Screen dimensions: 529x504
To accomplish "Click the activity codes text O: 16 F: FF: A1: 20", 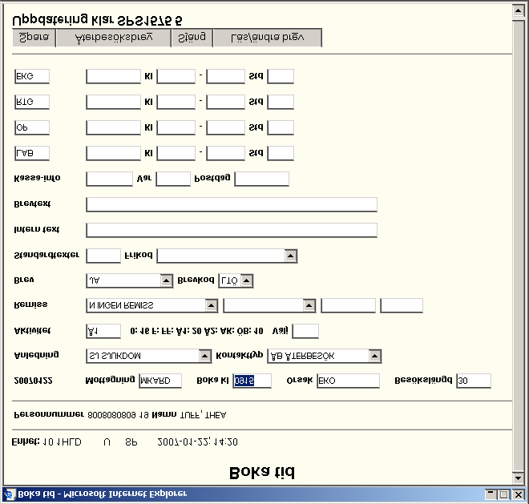I will pyautogui.click(x=196, y=331).
